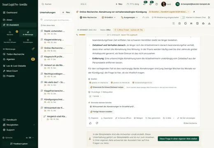Open the messages icon with badge
The width and height of the screenshot is (214, 148).
[x=144, y=4]
